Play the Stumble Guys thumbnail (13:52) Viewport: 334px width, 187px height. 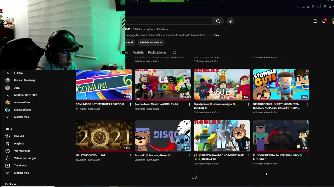click(x=281, y=84)
